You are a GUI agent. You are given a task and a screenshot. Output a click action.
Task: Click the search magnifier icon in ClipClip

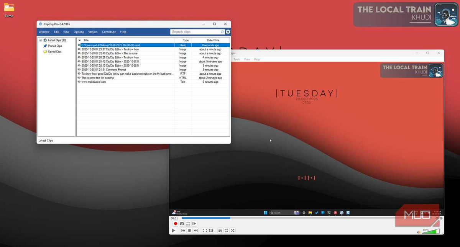[x=222, y=32]
